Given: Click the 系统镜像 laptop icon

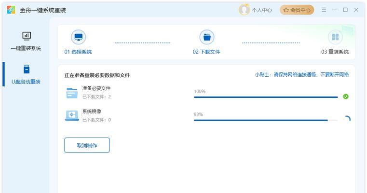Looking at the screenshot, I should pos(72,116).
